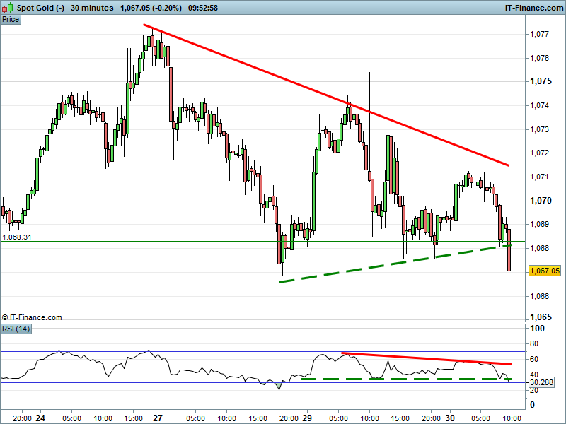This screenshot has width=566, height=424.
Task: Select the yellow 1,067.05 current price tag
Action: coord(545,271)
